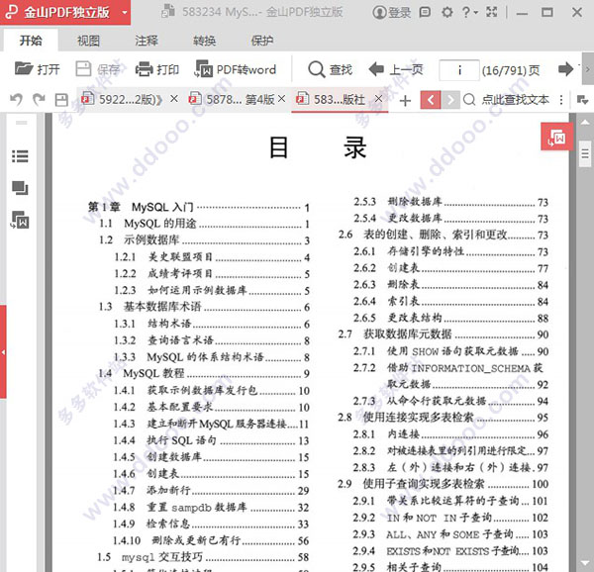Switch to the 转换 ribbon tab
This screenshot has width=594, height=572.
(x=204, y=41)
